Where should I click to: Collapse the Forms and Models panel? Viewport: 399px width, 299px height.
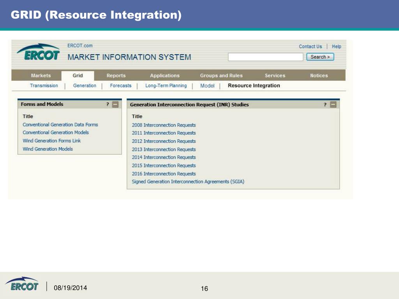[x=115, y=104]
